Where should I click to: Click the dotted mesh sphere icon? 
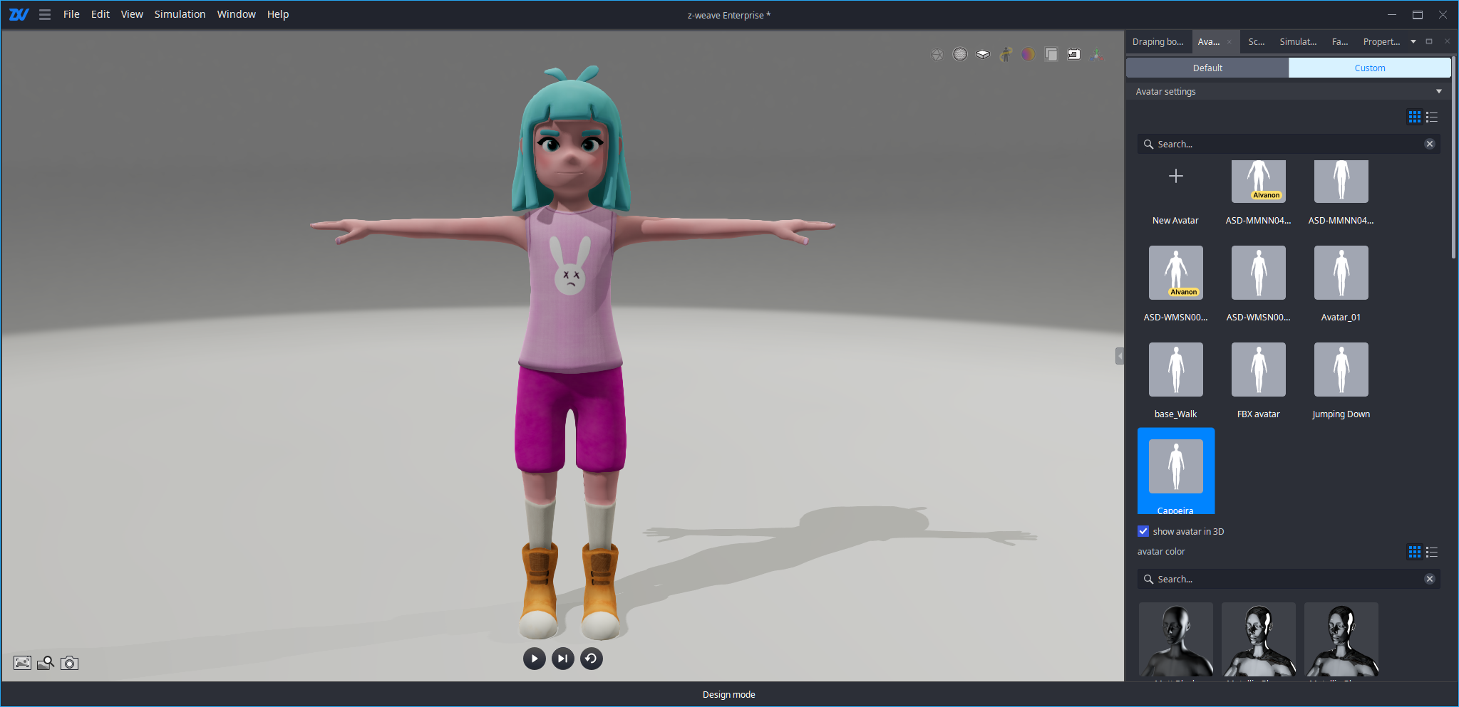pyautogui.click(x=960, y=54)
